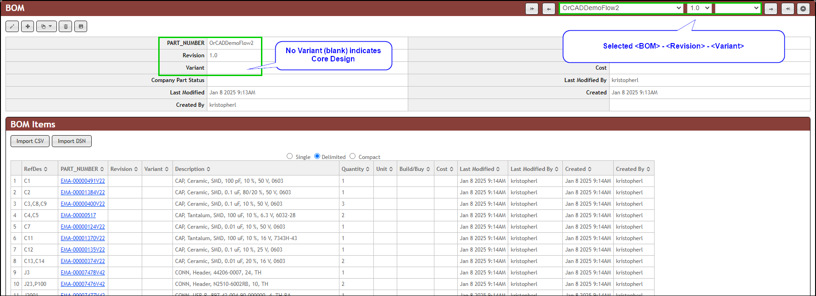Click the Import CSV button
Image resolution: width=816 pixels, height=296 pixels.
30,141
